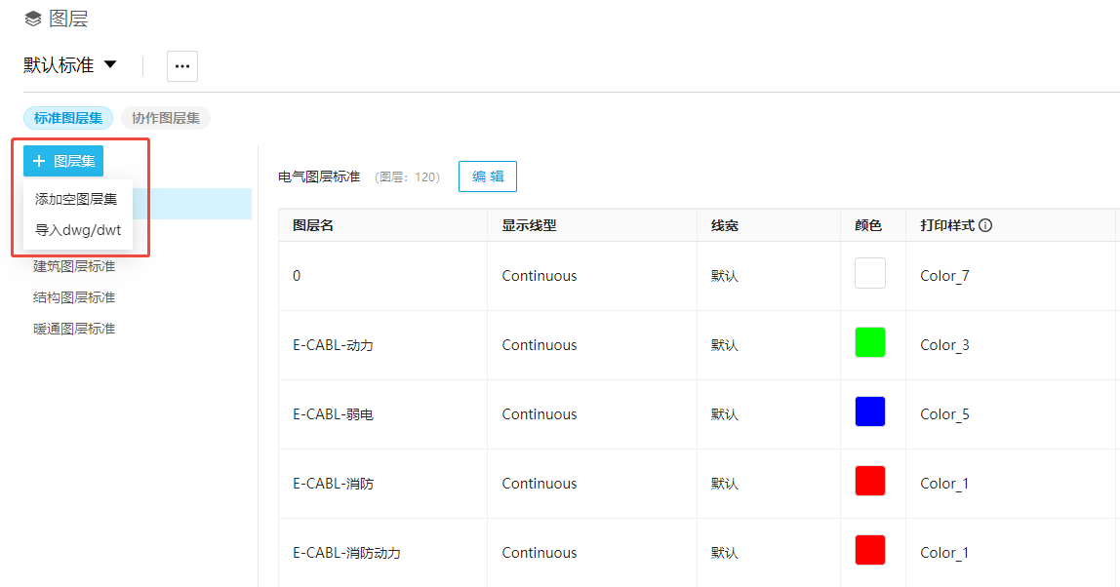
Task: Click the + 图层集 button
Action: 63,161
